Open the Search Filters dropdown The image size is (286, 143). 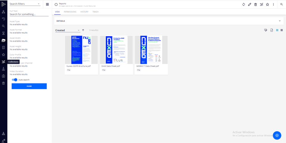(25, 4)
